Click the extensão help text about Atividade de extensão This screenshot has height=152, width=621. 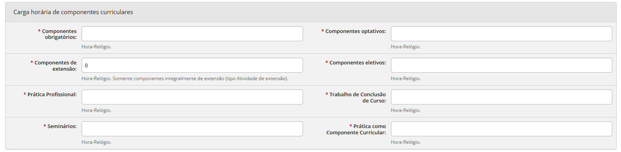185,79
